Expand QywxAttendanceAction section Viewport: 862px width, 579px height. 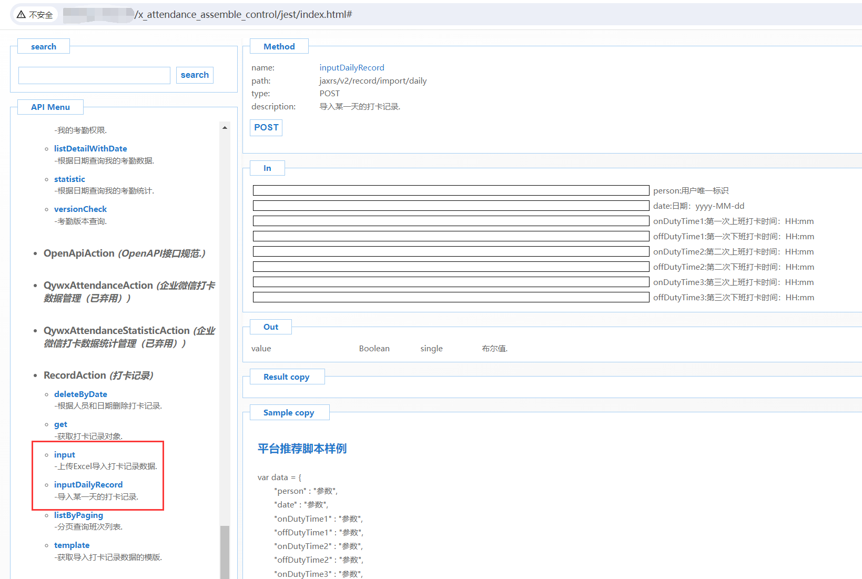98,286
